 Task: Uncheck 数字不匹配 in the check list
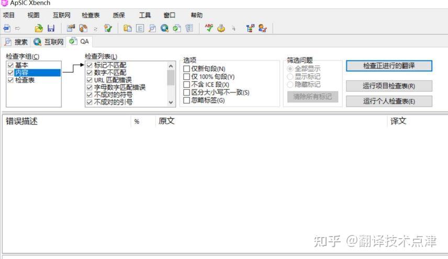(x=89, y=73)
